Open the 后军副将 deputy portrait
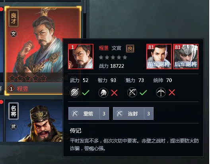The image size is (214, 164). 186,57
